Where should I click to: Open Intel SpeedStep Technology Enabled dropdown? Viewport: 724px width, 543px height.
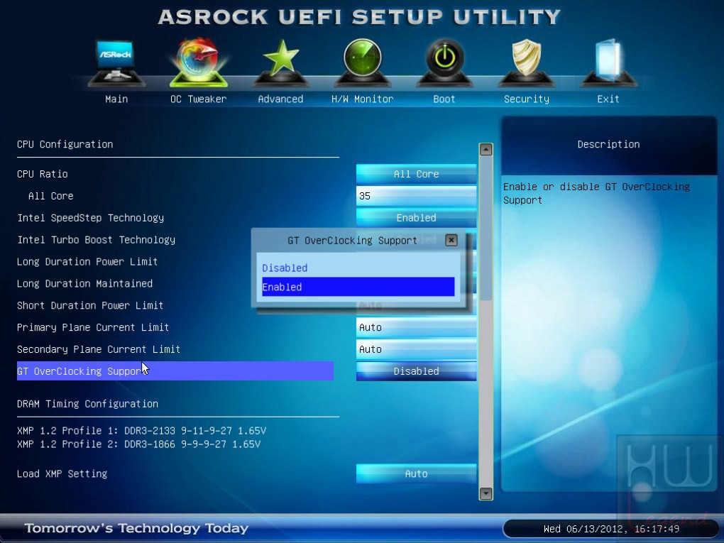point(416,218)
